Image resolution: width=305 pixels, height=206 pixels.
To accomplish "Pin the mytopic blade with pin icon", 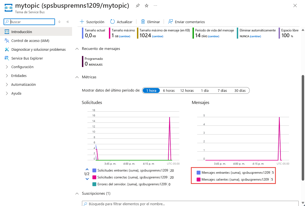I will click(x=138, y=6).
